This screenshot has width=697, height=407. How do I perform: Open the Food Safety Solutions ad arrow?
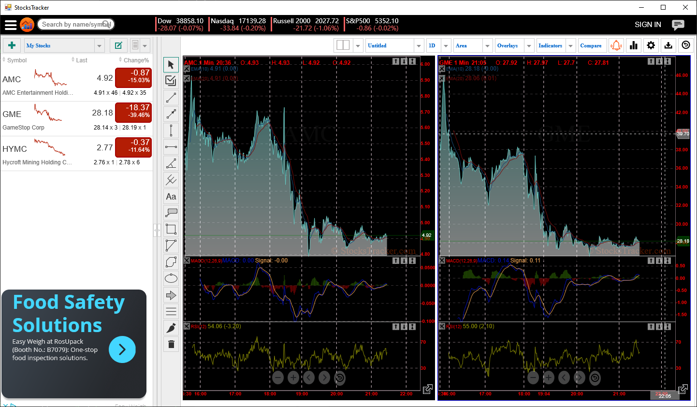tap(122, 349)
